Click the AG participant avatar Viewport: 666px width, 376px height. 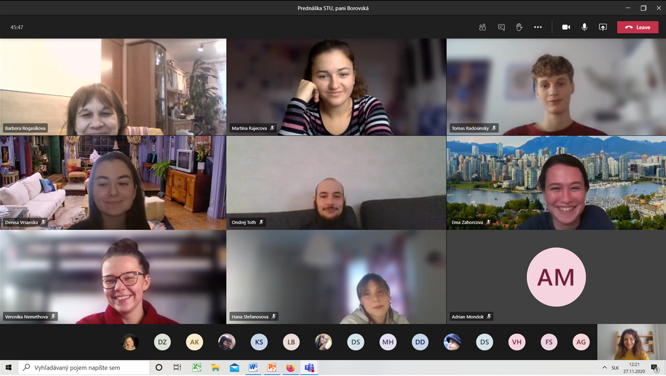[581, 342]
